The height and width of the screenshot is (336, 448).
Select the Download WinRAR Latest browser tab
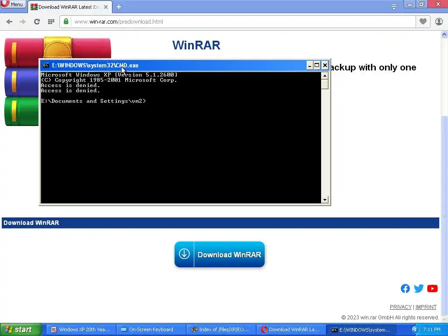pyautogui.click(x=69, y=7)
